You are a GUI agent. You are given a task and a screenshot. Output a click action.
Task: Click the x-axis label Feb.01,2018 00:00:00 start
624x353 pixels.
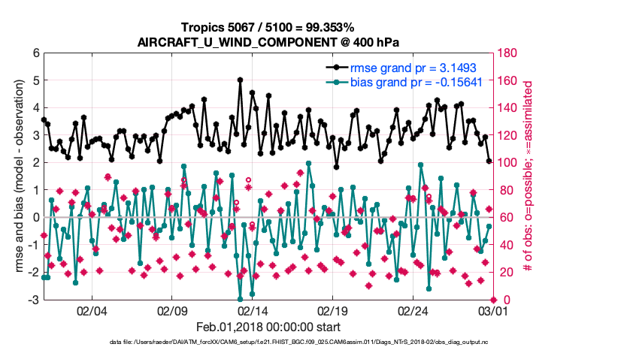tap(268, 327)
